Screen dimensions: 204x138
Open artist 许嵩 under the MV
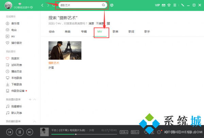click(51, 68)
